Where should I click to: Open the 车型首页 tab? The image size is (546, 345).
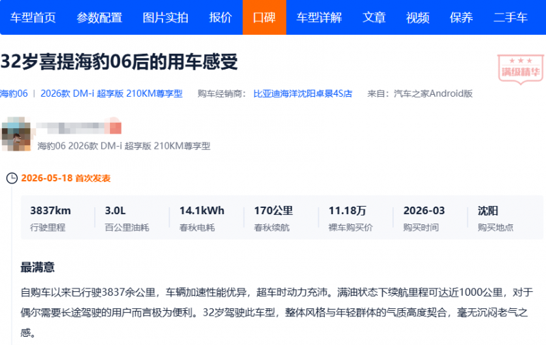[33, 18]
